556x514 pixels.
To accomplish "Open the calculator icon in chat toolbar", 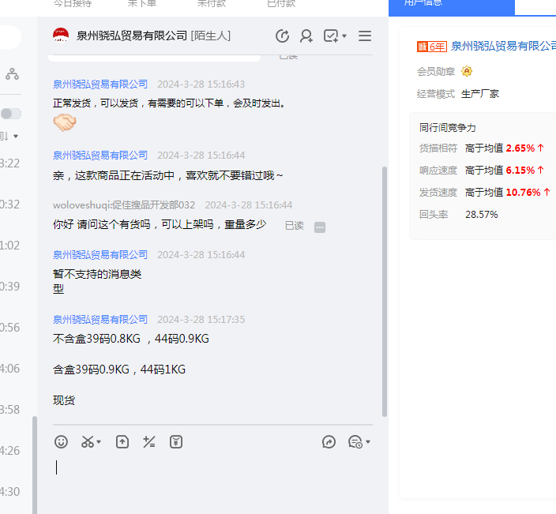I will click(x=148, y=442).
